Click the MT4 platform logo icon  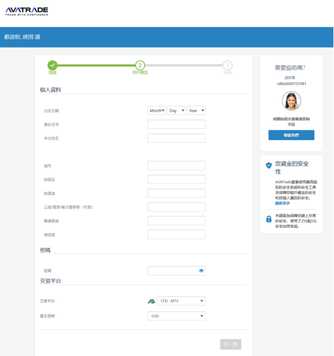point(151,301)
